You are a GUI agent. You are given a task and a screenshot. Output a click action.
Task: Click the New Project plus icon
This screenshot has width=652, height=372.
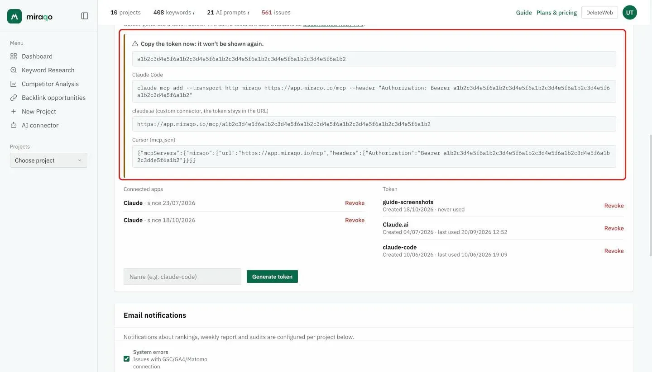14,112
